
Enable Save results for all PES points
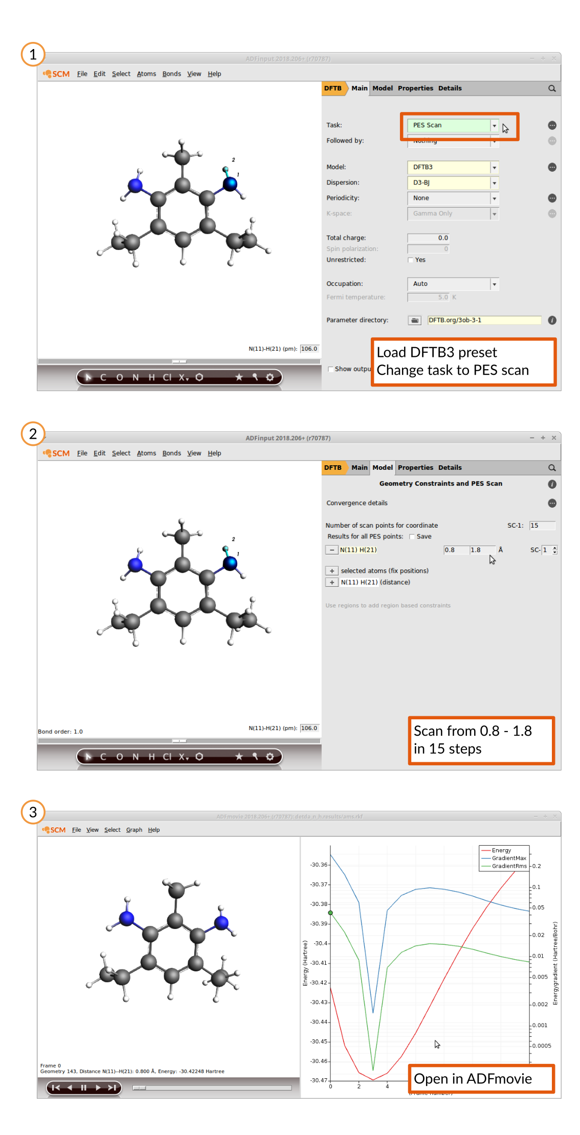pyautogui.click(x=412, y=537)
